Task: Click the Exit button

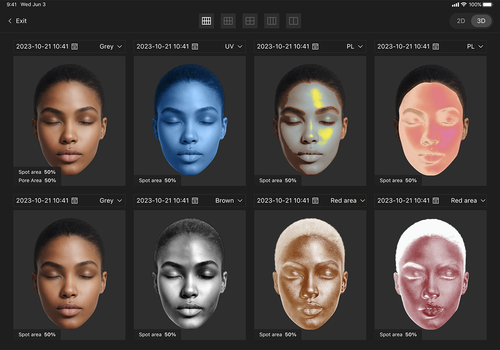Action: coord(21,21)
